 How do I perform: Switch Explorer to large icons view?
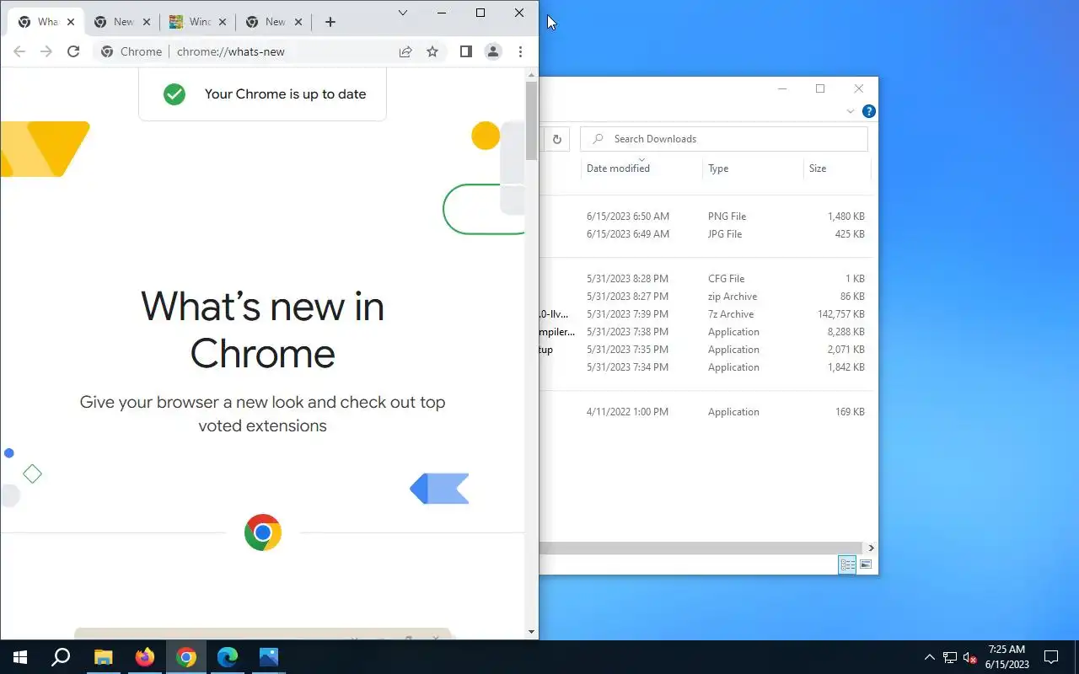866,564
